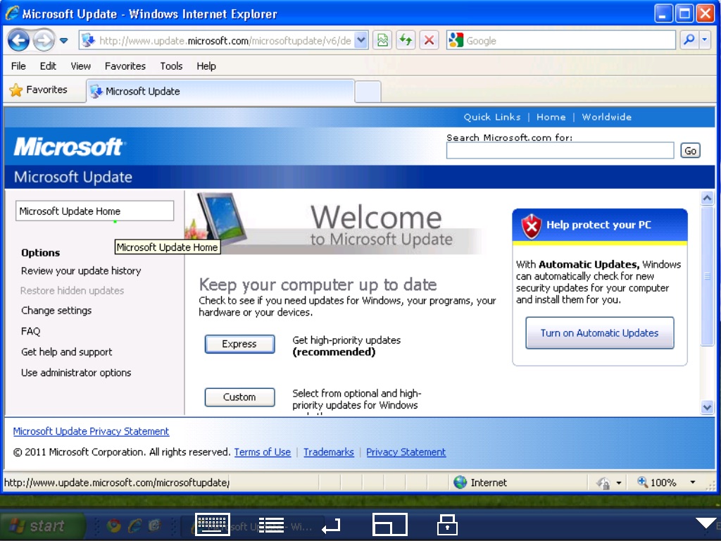Screen dimensions: 721x541
Task: Collapse the overlay toolbar with down triangle
Action: coord(706,523)
